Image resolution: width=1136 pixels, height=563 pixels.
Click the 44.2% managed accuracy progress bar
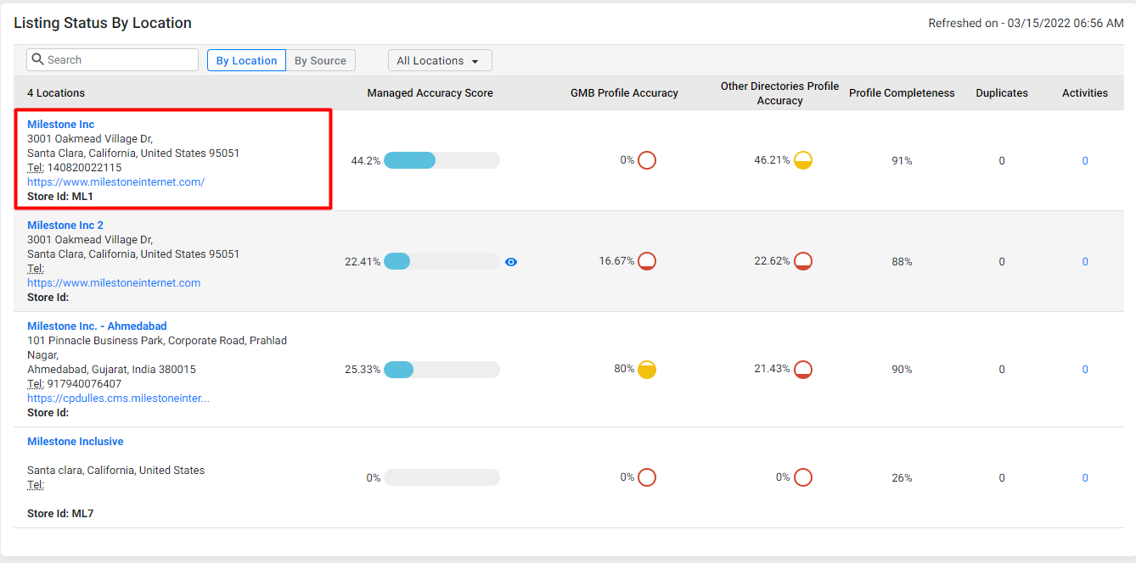pos(441,160)
